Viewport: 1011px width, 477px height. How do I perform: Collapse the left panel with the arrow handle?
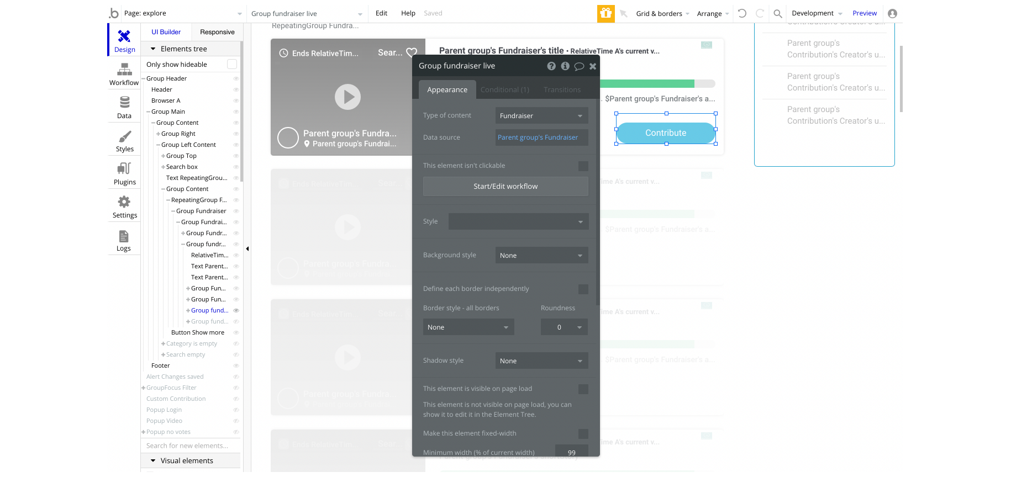(x=248, y=248)
